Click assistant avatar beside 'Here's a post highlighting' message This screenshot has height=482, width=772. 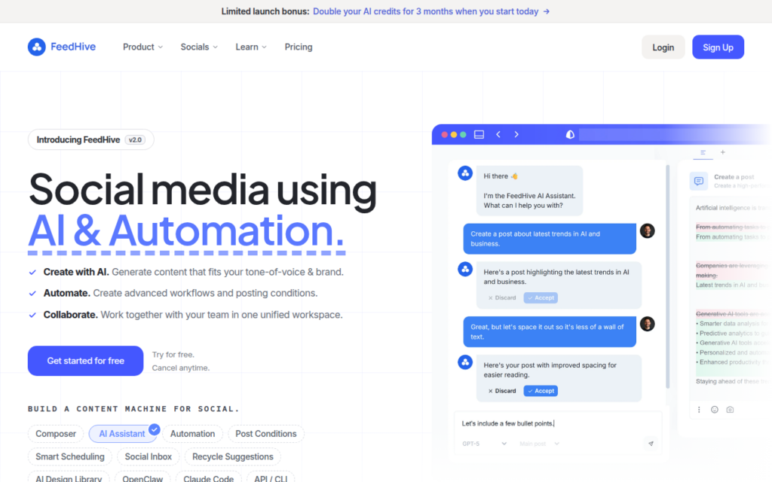point(465,269)
